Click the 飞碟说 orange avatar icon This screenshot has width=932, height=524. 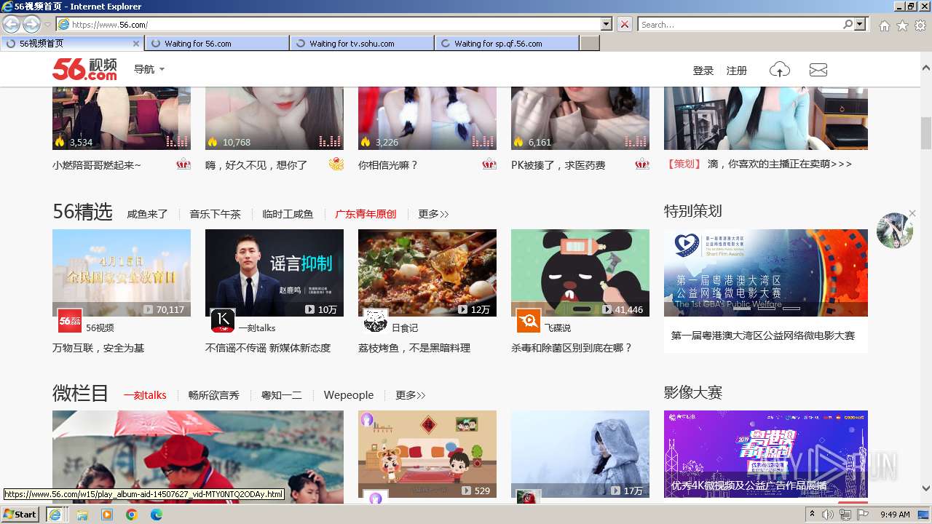click(x=529, y=321)
